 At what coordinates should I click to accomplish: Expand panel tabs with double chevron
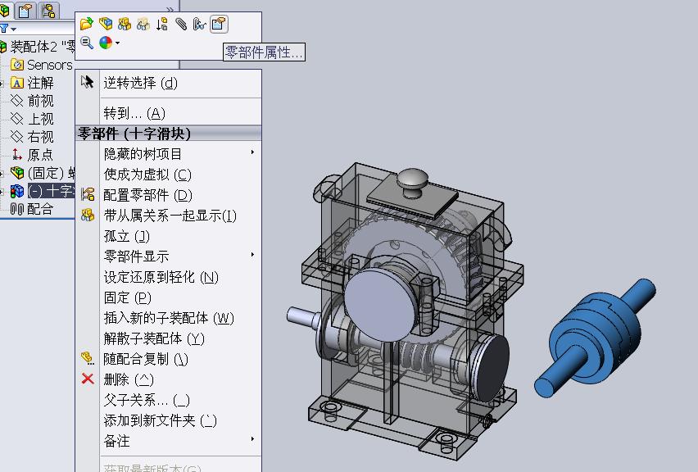tap(170, 8)
